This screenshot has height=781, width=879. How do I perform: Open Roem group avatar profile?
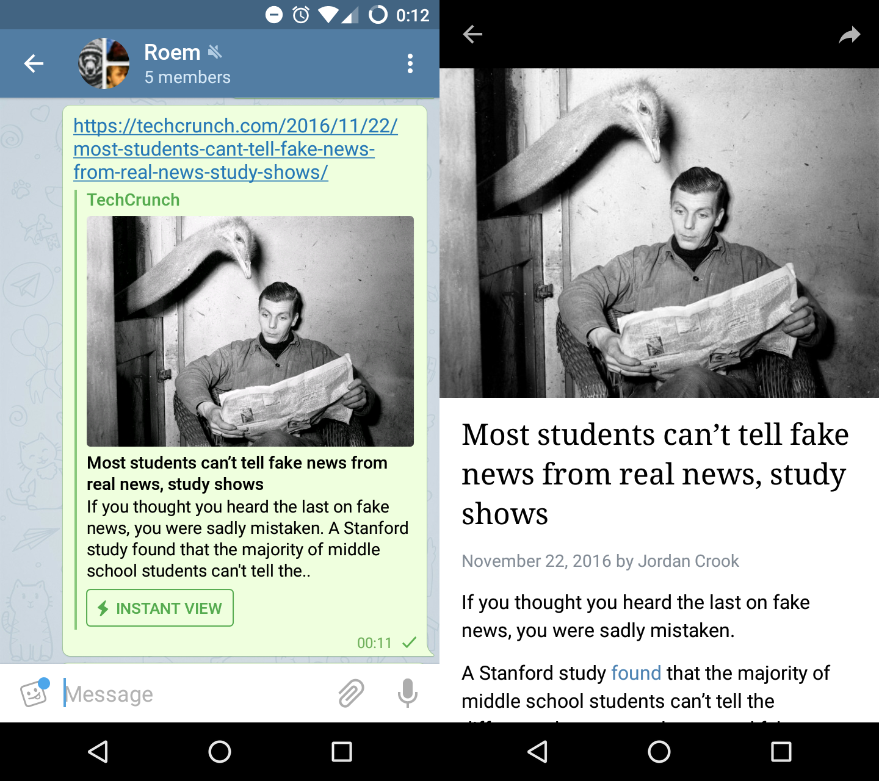point(104,63)
